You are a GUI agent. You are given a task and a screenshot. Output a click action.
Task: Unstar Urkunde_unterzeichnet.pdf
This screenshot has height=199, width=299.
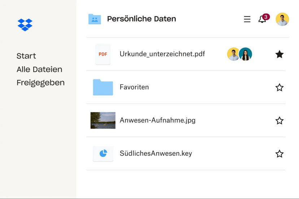[279, 54]
